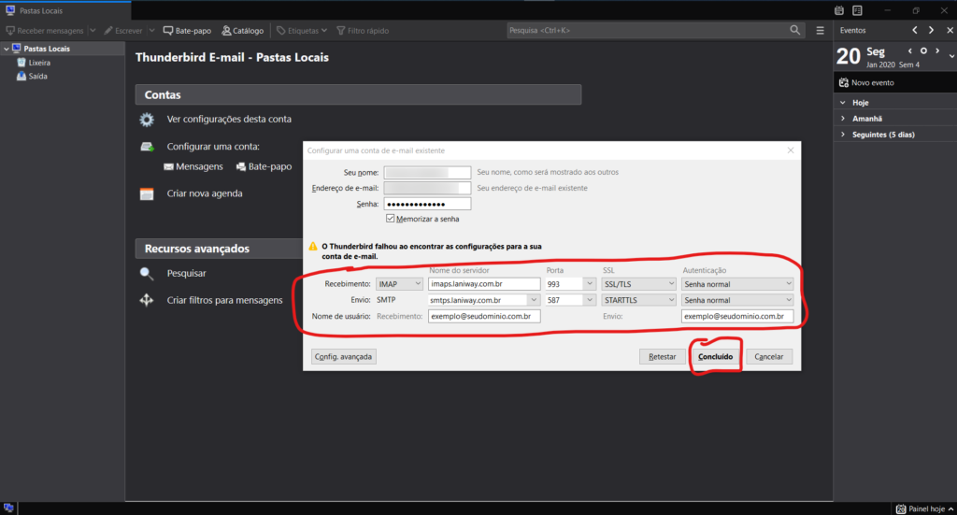Open the tasks tab icon in the title bar
The height and width of the screenshot is (515, 957).
pos(858,10)
